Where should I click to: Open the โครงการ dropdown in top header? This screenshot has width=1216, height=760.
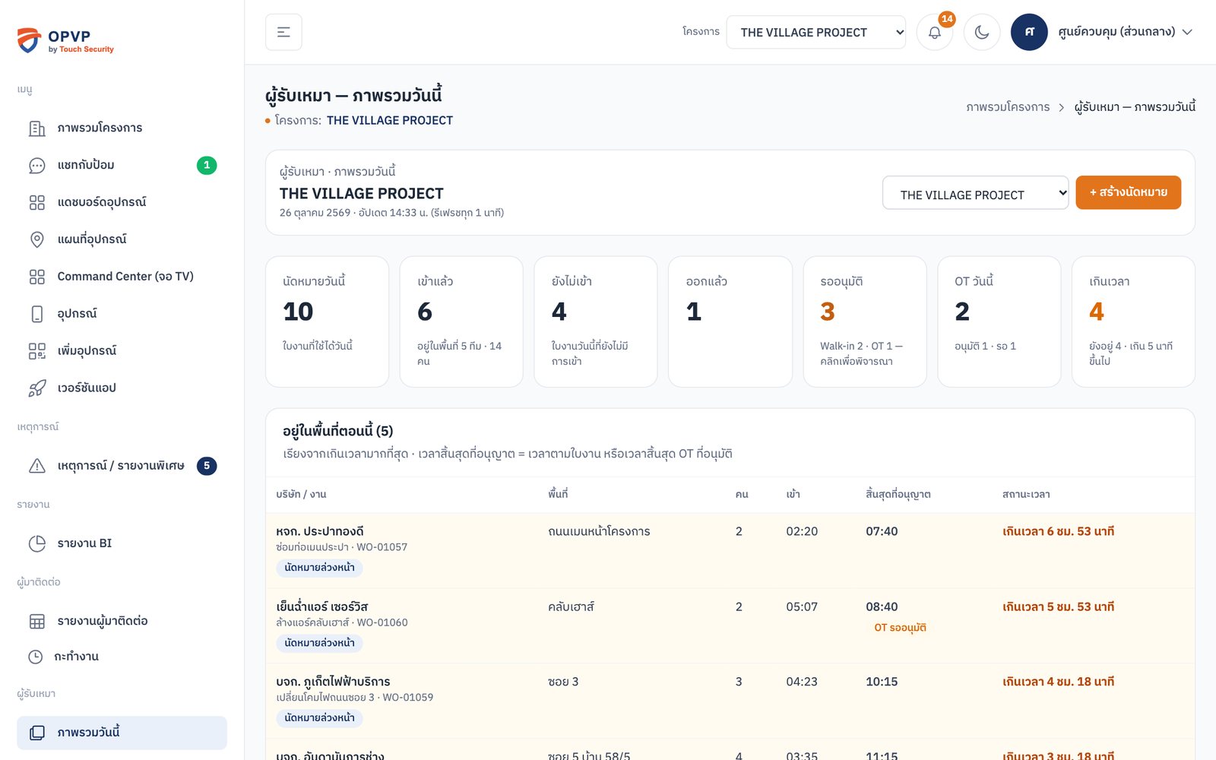(x=815, y=32)
